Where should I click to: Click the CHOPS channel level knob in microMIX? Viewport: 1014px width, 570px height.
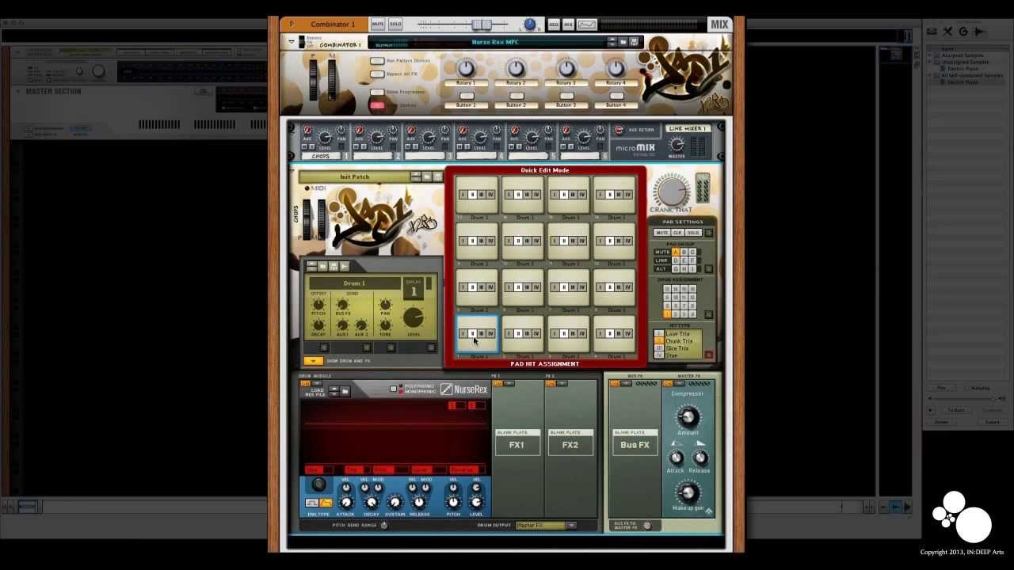pos(325,137)
